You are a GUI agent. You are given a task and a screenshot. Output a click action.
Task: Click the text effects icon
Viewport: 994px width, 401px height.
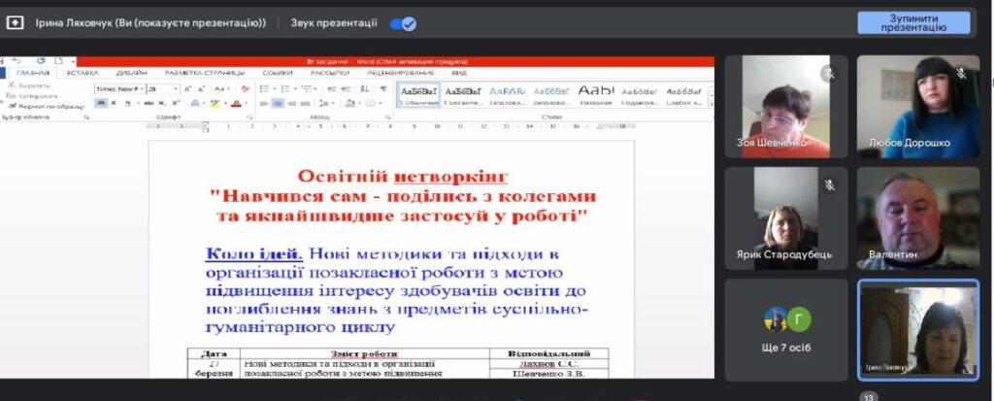194,103
